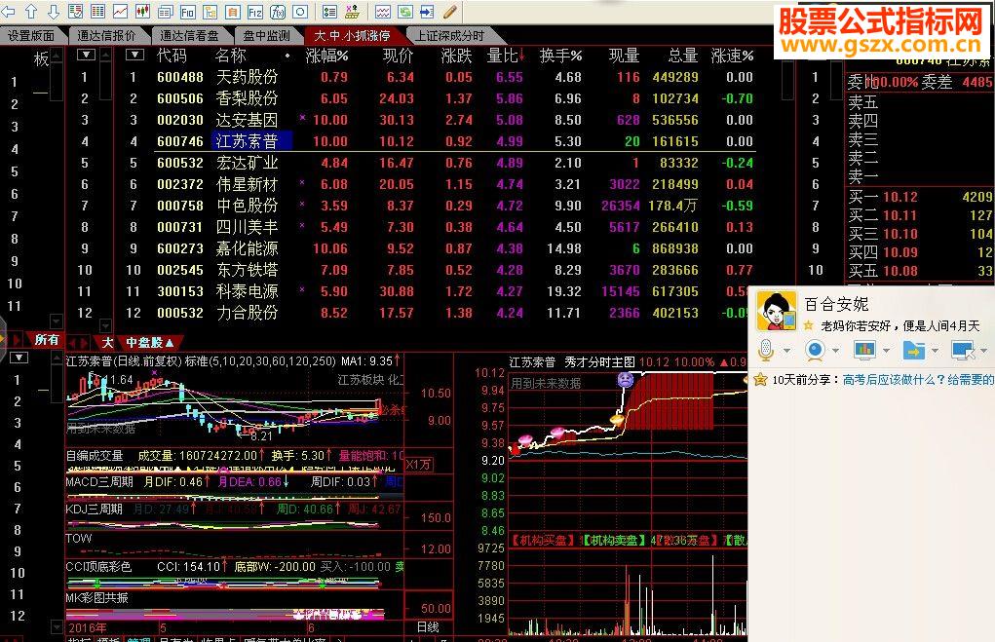Click the orange document toolbar icon
This screenshot has height=642, width=995.
click(x=232, y=12)
